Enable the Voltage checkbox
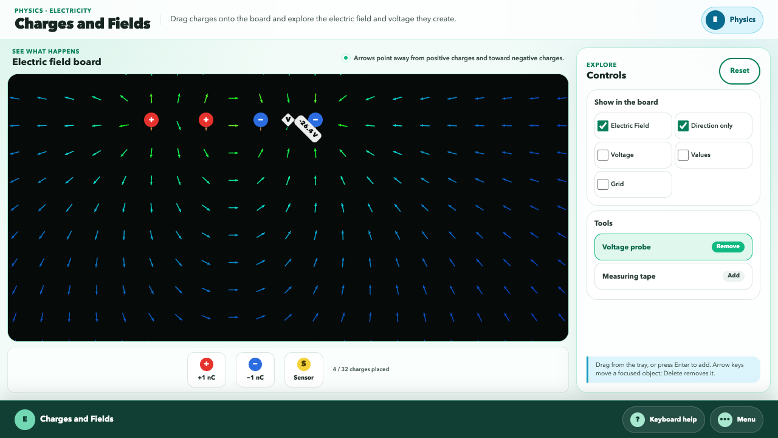The height and width of the screenshot is (438, 778). (603, 155)
